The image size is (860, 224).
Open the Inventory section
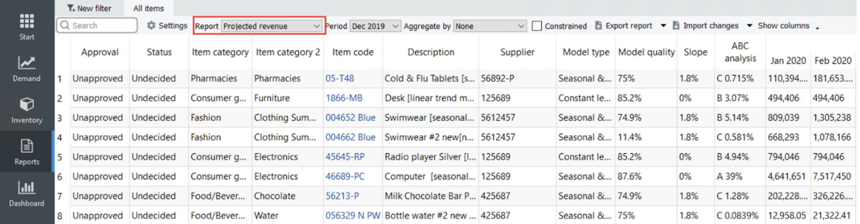[26, 110]
